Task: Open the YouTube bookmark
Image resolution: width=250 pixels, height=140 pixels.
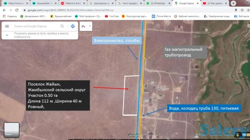Action: (112, 16)
